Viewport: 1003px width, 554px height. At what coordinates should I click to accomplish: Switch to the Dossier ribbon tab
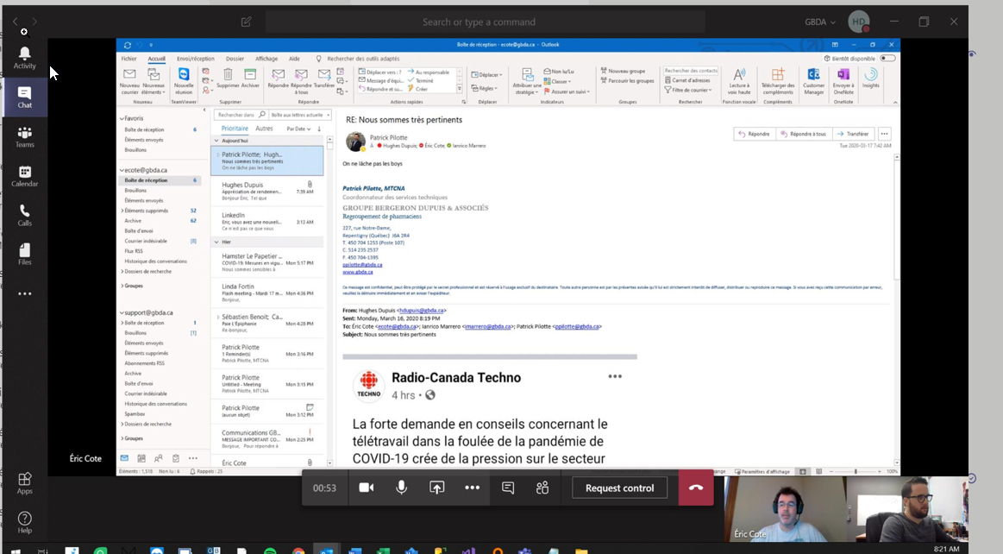click(235, 59)
